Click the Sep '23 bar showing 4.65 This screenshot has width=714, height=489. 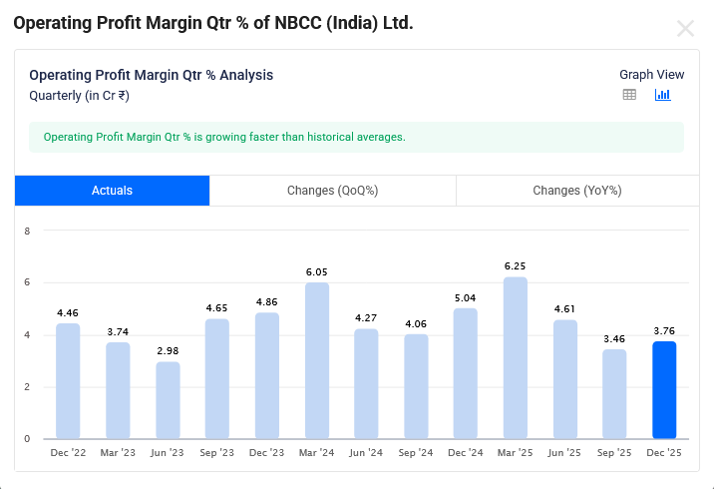217,378
